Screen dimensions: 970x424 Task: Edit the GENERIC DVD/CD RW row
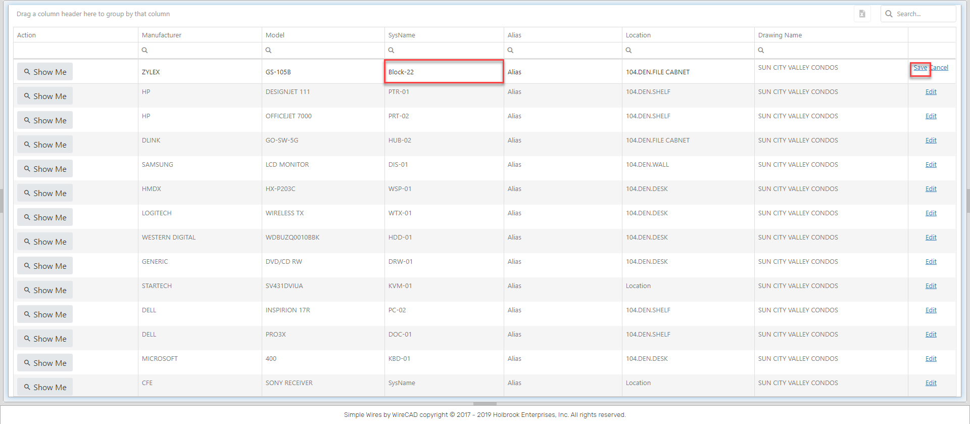click(931, 262)
